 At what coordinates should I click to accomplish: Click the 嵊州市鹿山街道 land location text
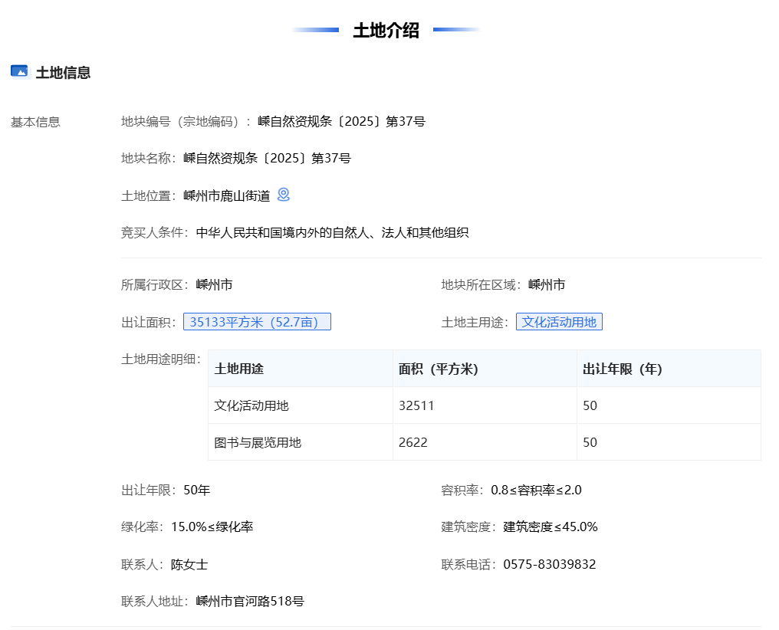pos(227,195)
